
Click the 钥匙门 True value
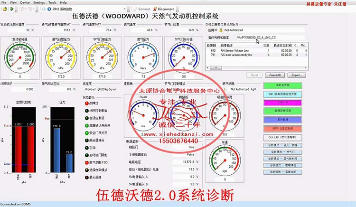(x=184, y=147)
